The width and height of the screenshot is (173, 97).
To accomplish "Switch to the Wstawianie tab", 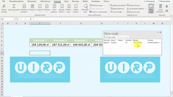I will click(x=32, y=1).
